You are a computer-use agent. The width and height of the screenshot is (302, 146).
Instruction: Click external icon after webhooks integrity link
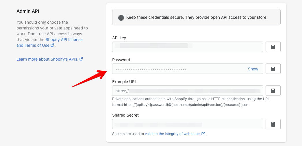coord(203,134)
